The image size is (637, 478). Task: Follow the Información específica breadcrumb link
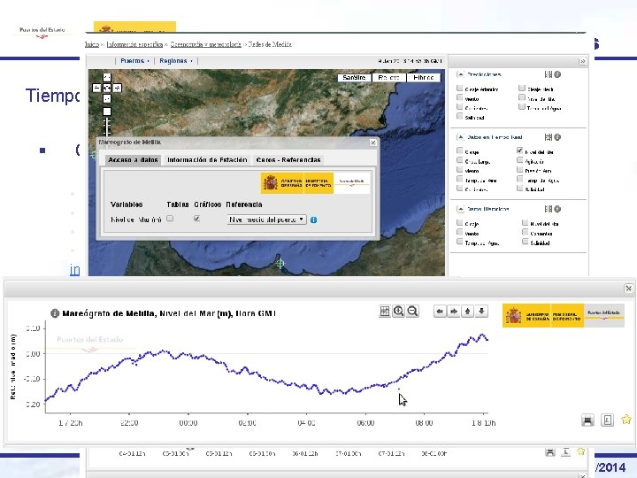pos(134,44)
